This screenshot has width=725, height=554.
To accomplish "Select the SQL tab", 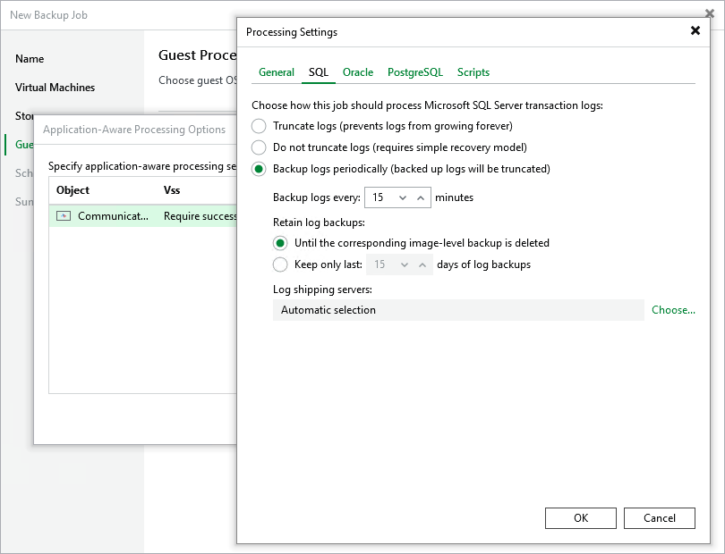I will 318,72.
